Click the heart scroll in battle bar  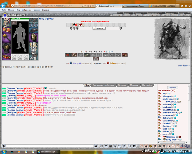pyautogui.click(x=81, y=25)
